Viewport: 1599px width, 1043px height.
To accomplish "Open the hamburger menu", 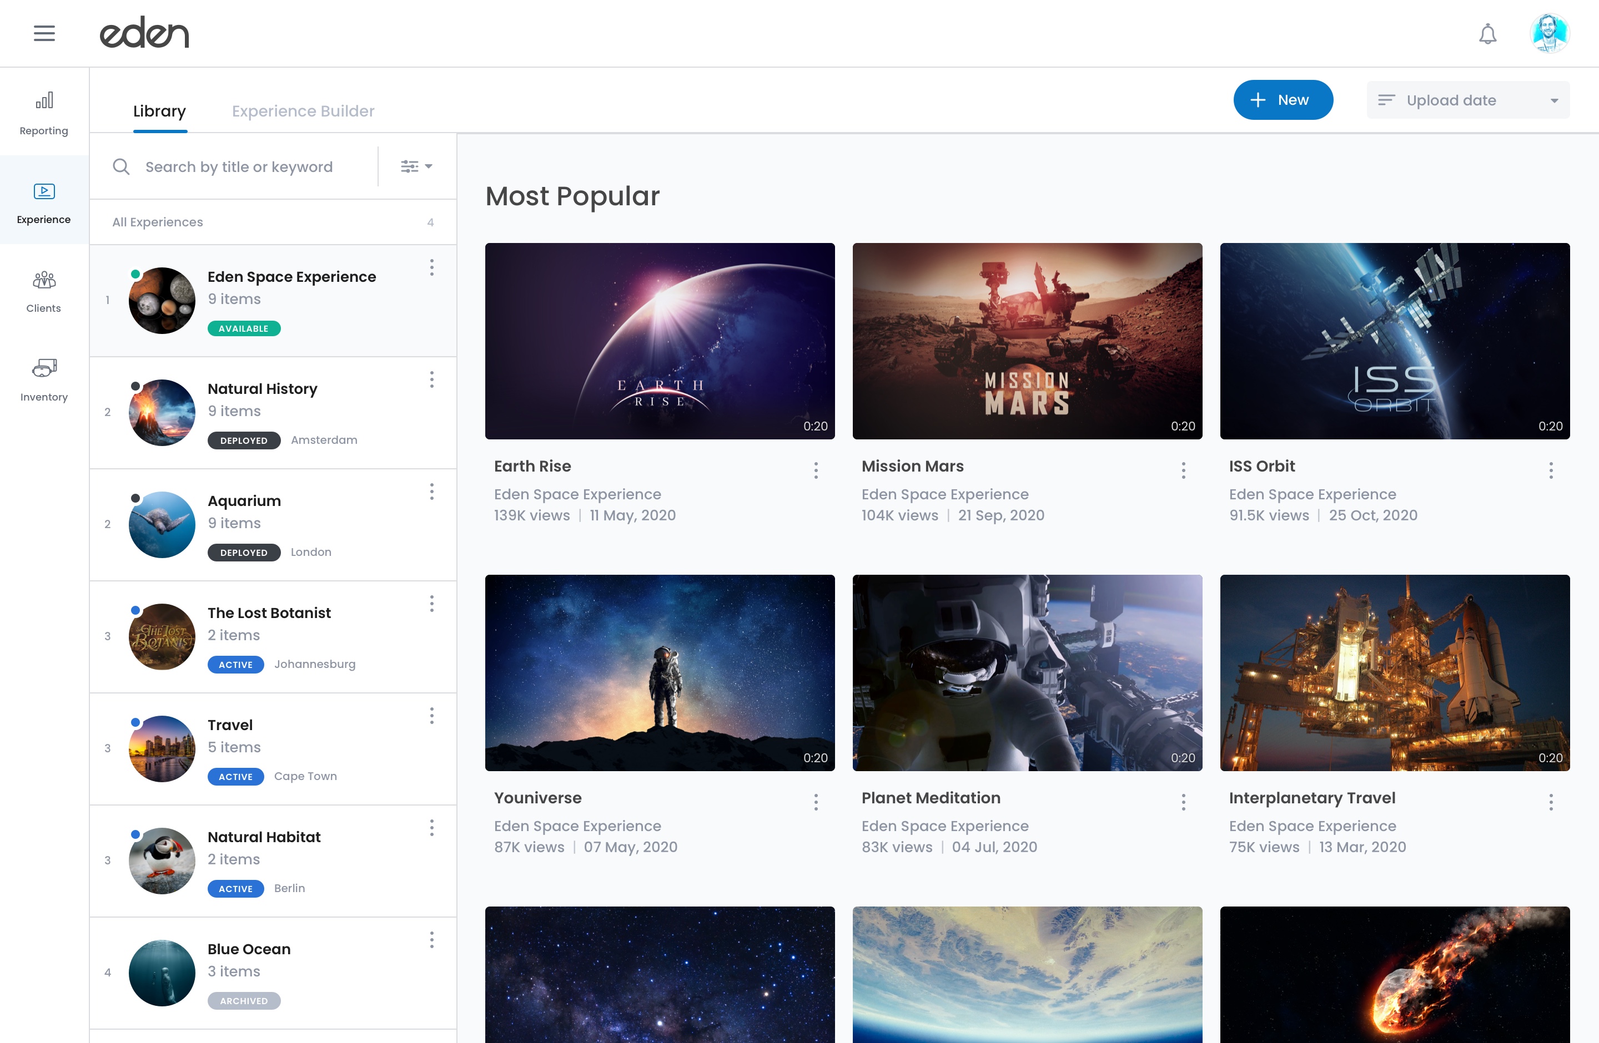I will 44,33.
